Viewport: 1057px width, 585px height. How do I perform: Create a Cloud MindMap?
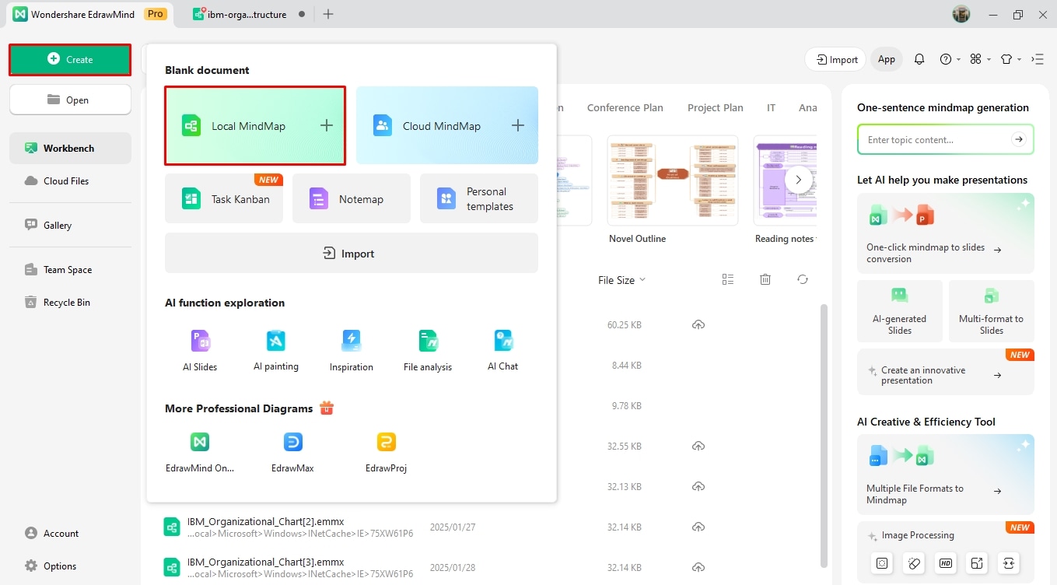[x=447, y=126]
